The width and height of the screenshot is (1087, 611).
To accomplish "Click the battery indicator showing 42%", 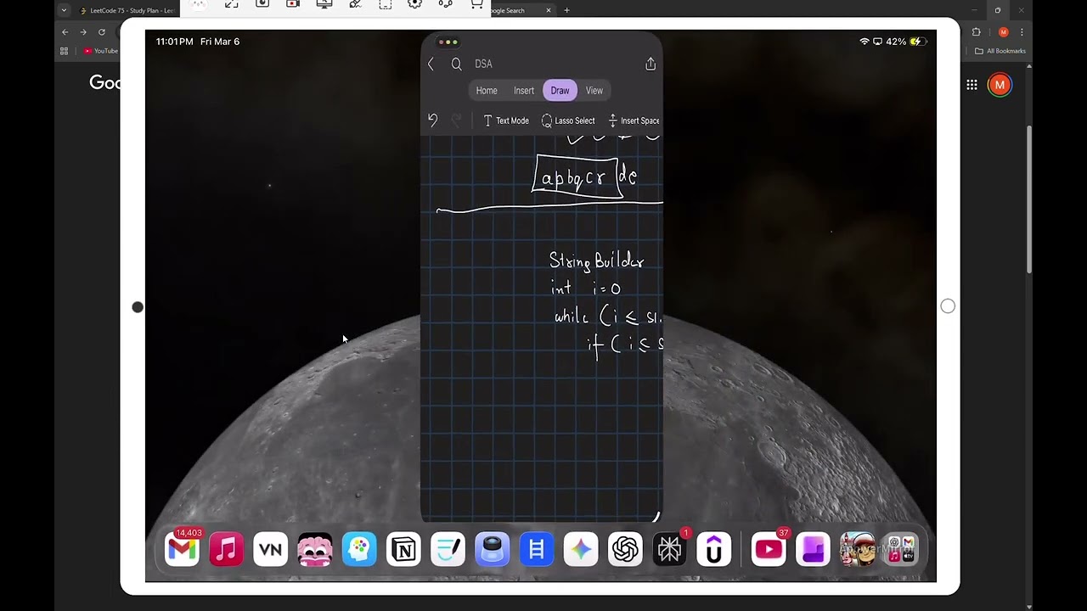I will pos(908,42).
